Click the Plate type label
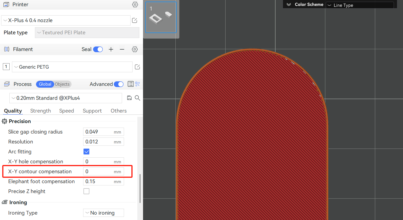 tap(16, 33)
